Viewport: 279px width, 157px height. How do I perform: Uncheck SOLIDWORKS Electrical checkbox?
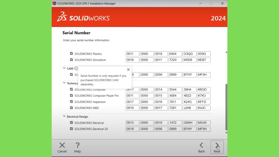pyautogui.click(x=71, y=122)
